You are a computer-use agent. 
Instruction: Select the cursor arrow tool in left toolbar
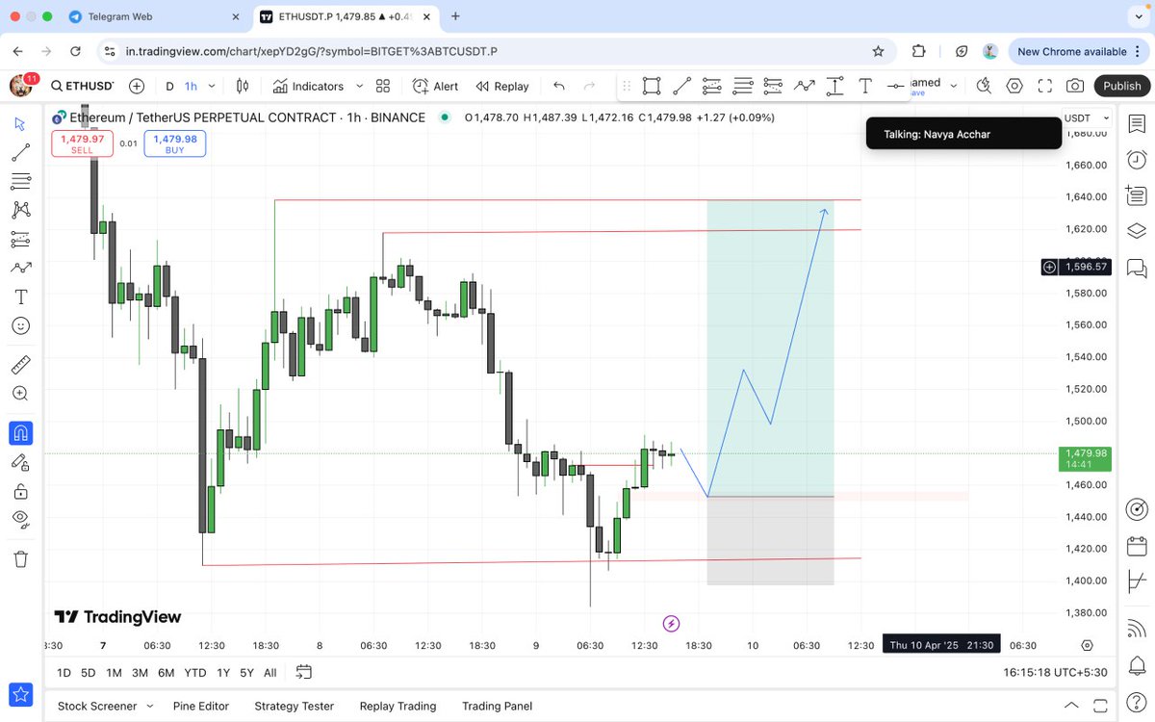pyautogui.click(x=20, y=124)
